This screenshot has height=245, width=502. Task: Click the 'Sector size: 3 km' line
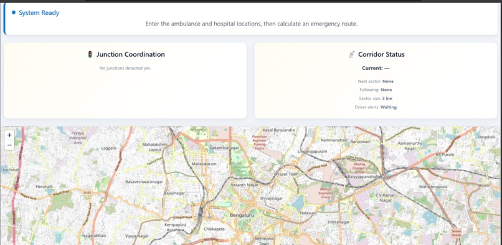[x=376, y=98]
